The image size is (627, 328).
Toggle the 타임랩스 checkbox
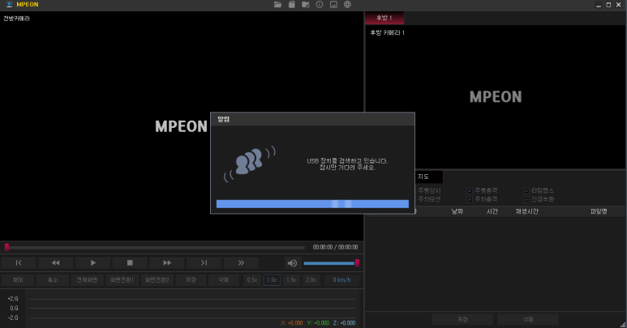point(526,191)
